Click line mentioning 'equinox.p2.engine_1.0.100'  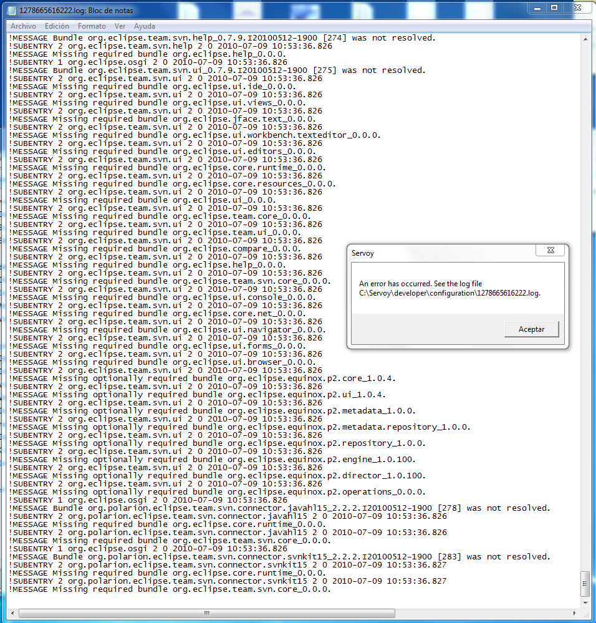(212, 460)
